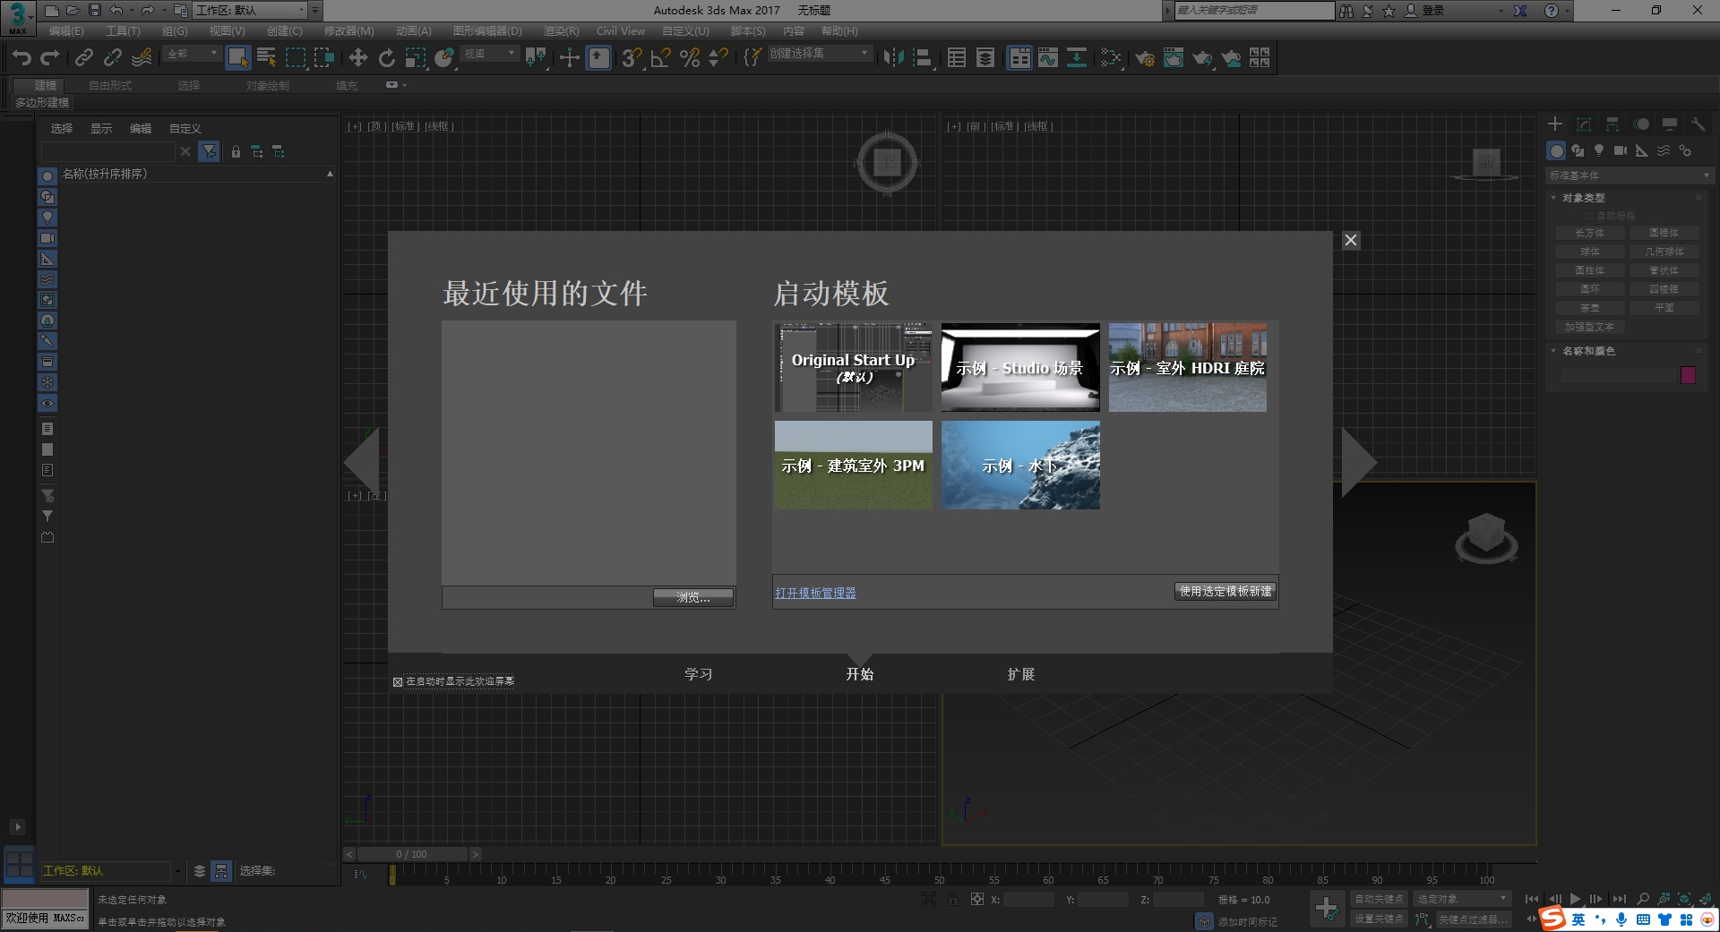Open the Hierarchy panel tab icon
Screen dimensions: 1720x932
(x=1612, y=124)
